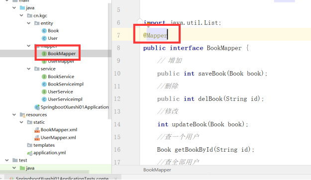Click the BookMapper.xml file icon

[x=37, y=130]
